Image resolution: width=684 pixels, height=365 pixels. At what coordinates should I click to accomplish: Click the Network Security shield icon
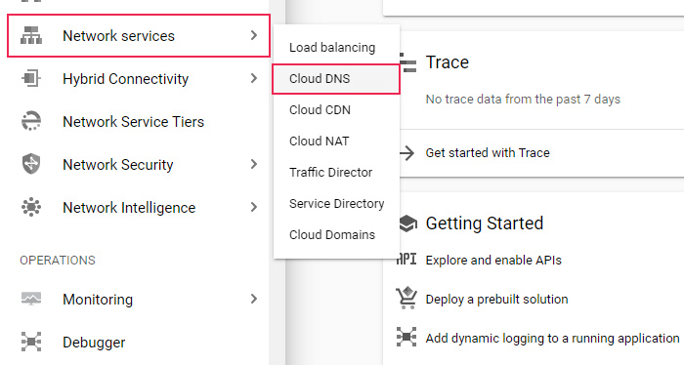point(31,164)
